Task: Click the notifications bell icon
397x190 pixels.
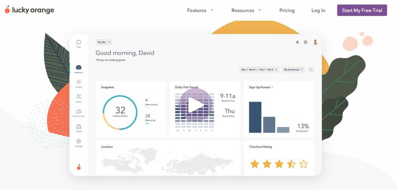Action: pyautogui.click(x=297, y=42)
